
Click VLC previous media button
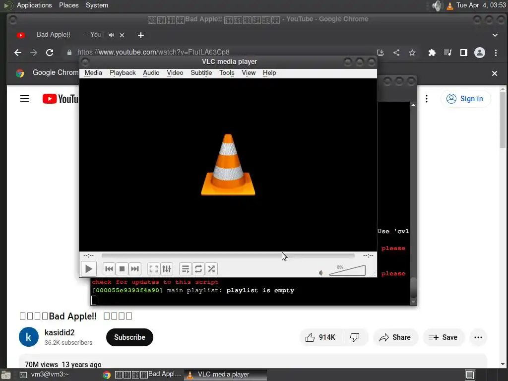coord(109,269)
